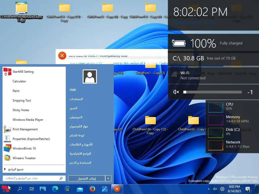Open الأجهزة و الطابعات devices link
This screenshot has height=194, width=259.
point(81,144)
